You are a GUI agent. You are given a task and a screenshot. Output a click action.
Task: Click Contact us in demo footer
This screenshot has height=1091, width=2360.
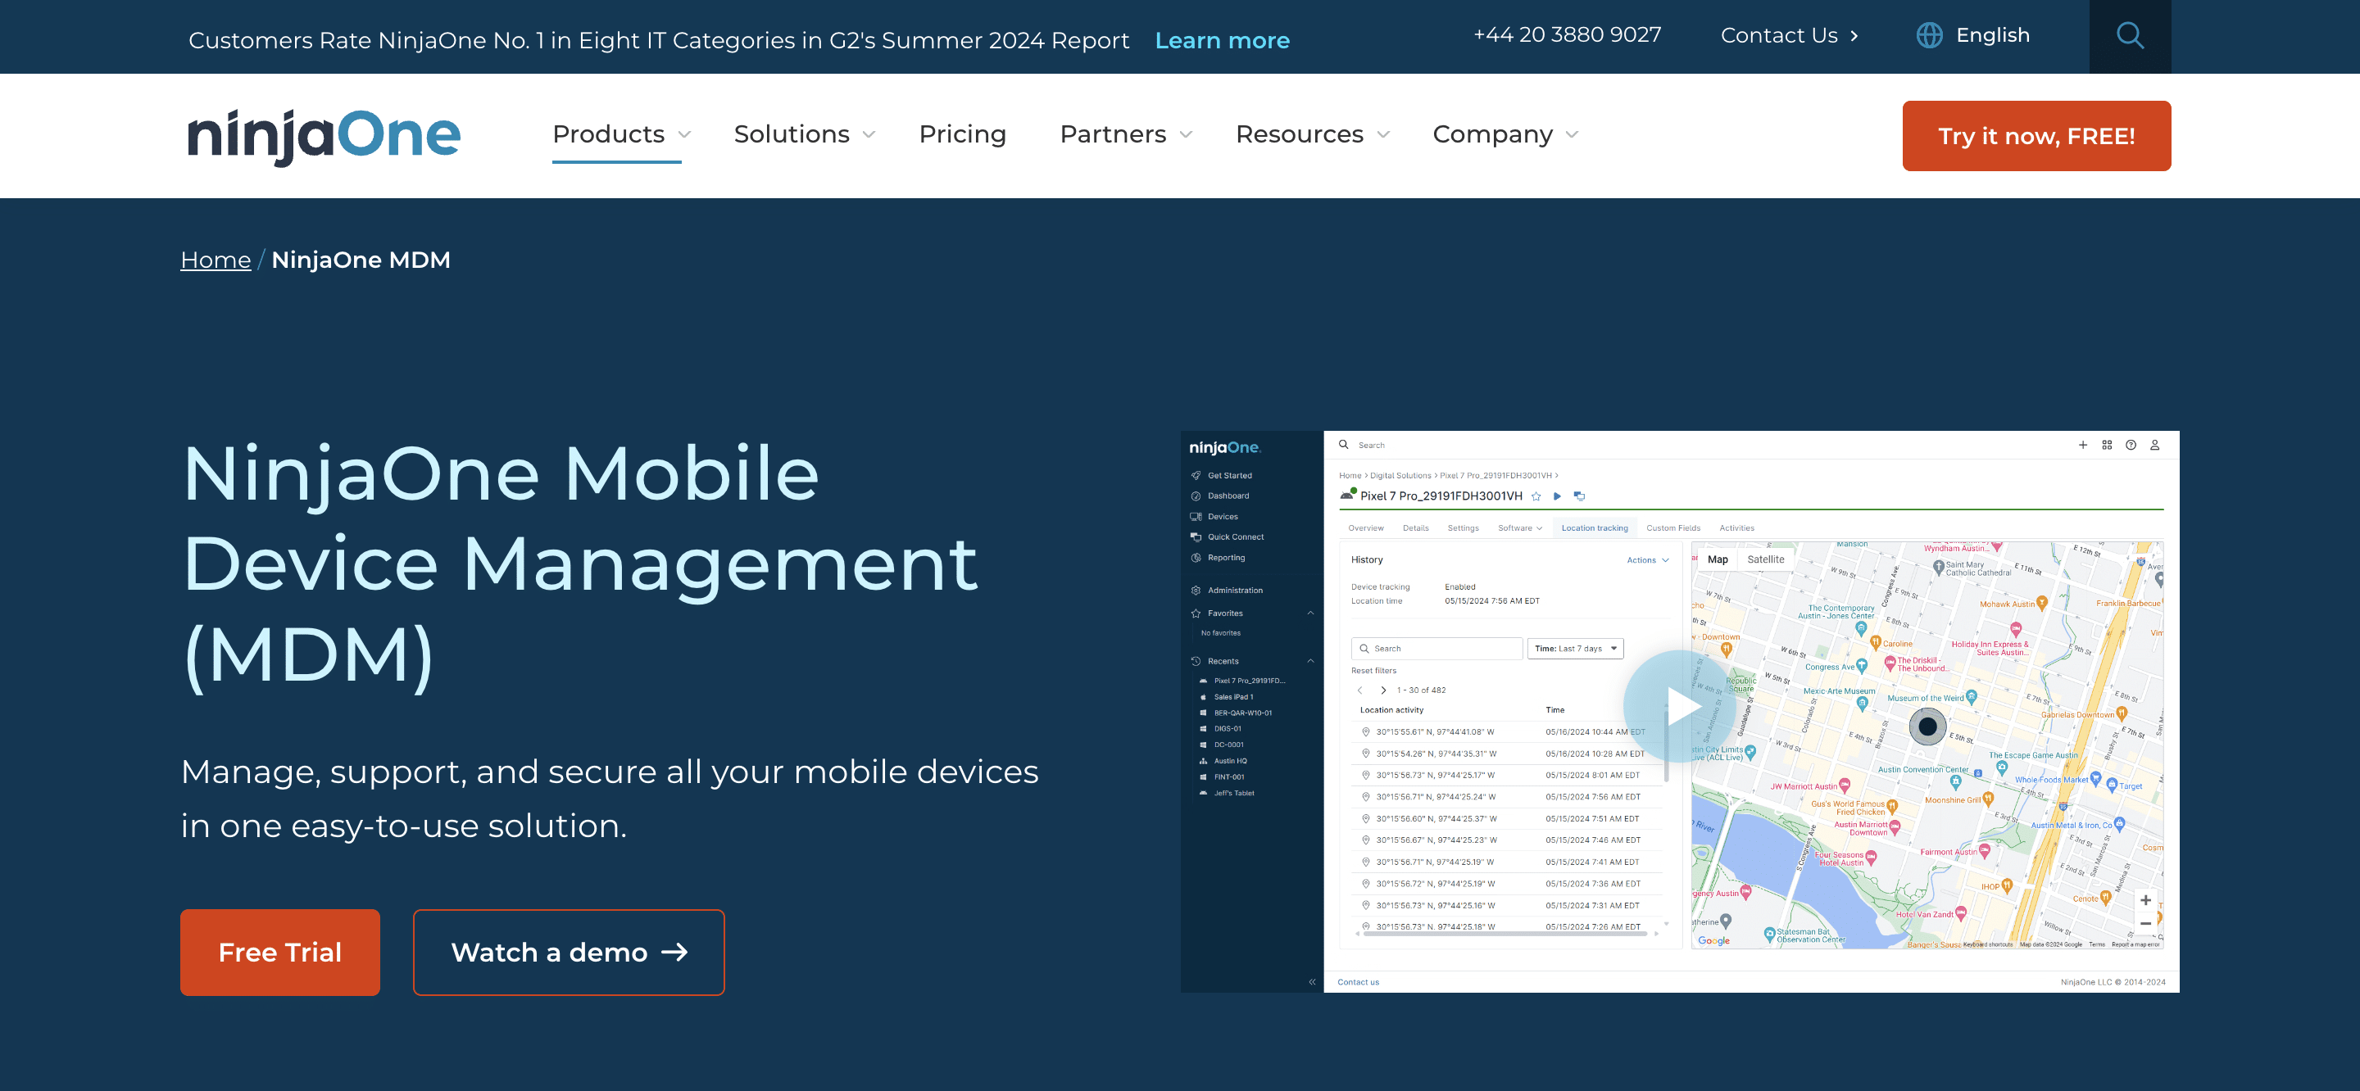[1358, 982]
